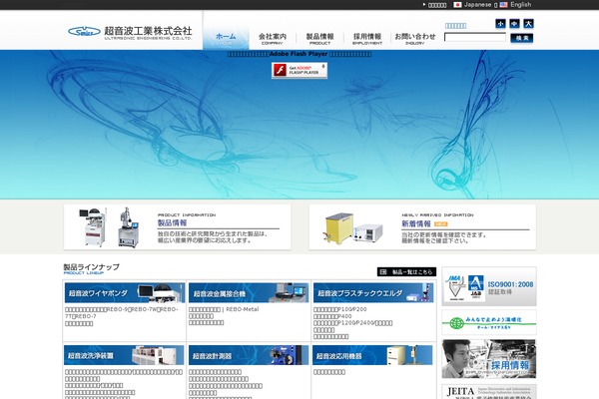Click the ISO9001:2008 certification banner
Screen dimensions: 599x399
pyautogui.click(x=489, y=286)
